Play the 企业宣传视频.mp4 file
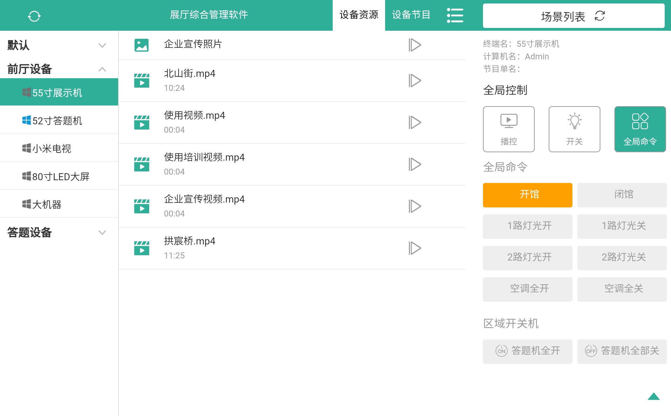This screenshot has width=671, height=419. click(x=415, y=206)
